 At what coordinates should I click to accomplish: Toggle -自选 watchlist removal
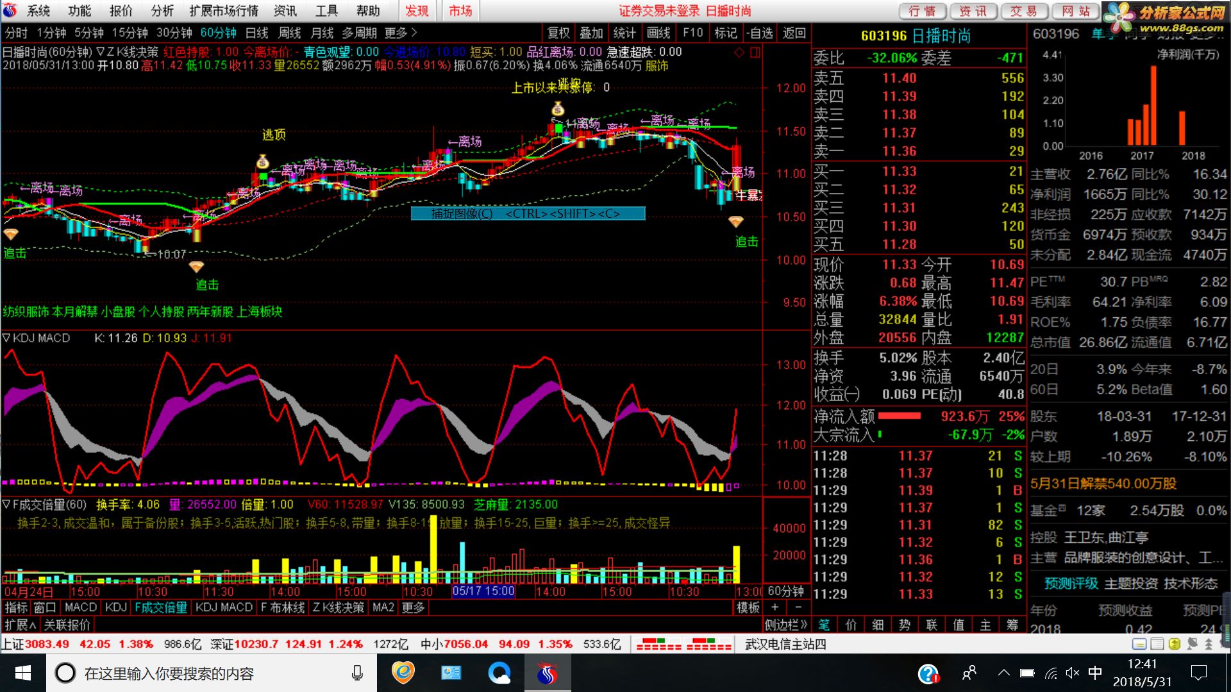(760, 33)
